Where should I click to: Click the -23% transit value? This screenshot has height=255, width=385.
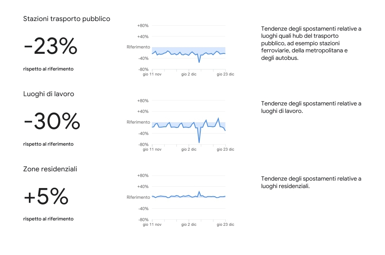click(50, 47)
